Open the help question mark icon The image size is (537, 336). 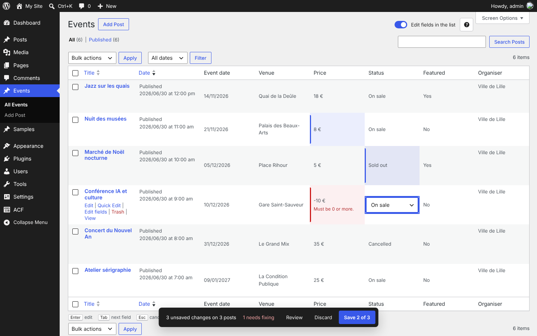[x=467, y=25]
